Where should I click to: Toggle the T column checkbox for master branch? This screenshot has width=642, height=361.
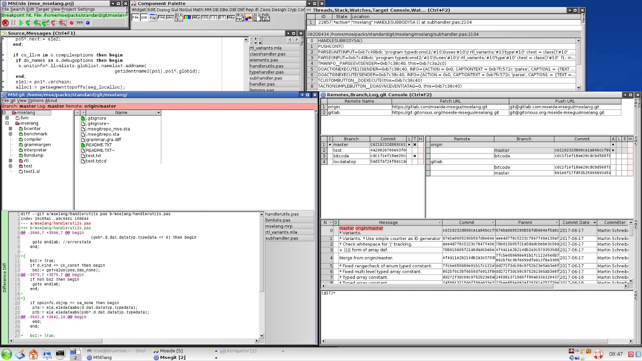415,145
